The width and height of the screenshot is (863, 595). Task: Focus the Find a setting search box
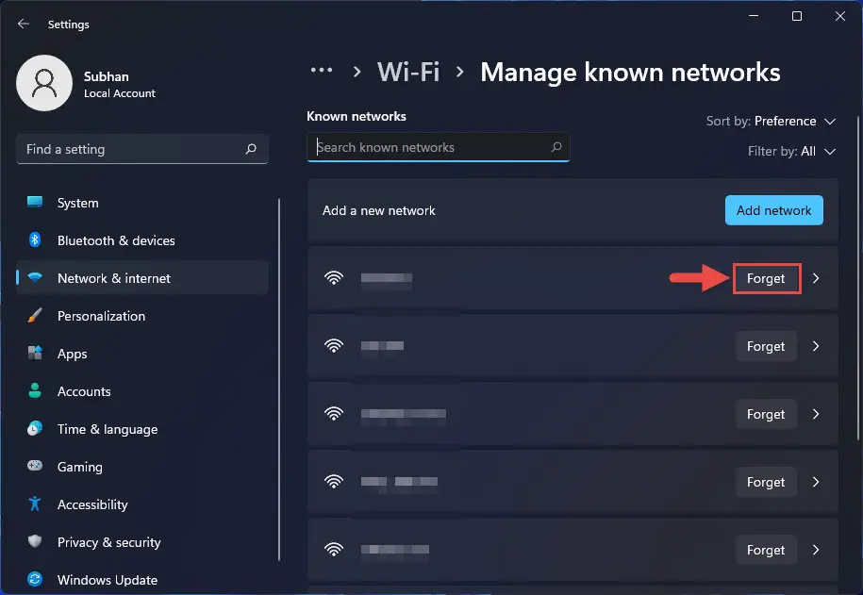coord(142,149)
